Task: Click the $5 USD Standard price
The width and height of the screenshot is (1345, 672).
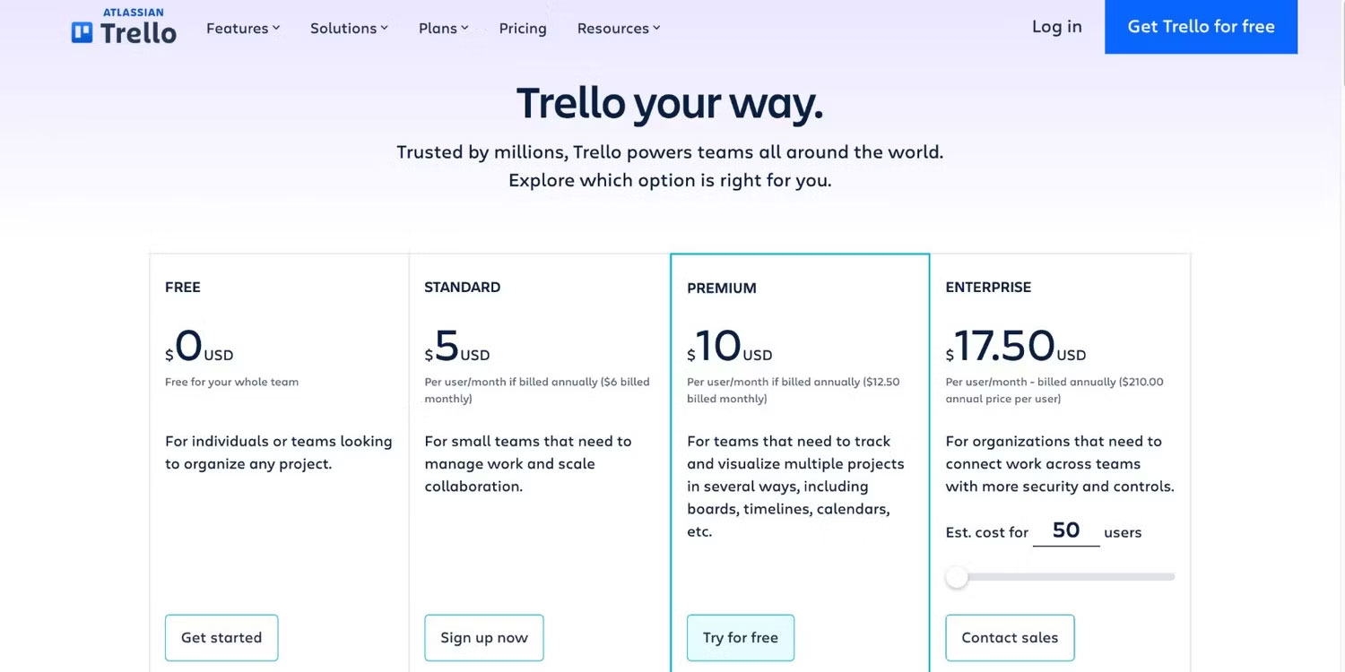Action: pos(457,346)
